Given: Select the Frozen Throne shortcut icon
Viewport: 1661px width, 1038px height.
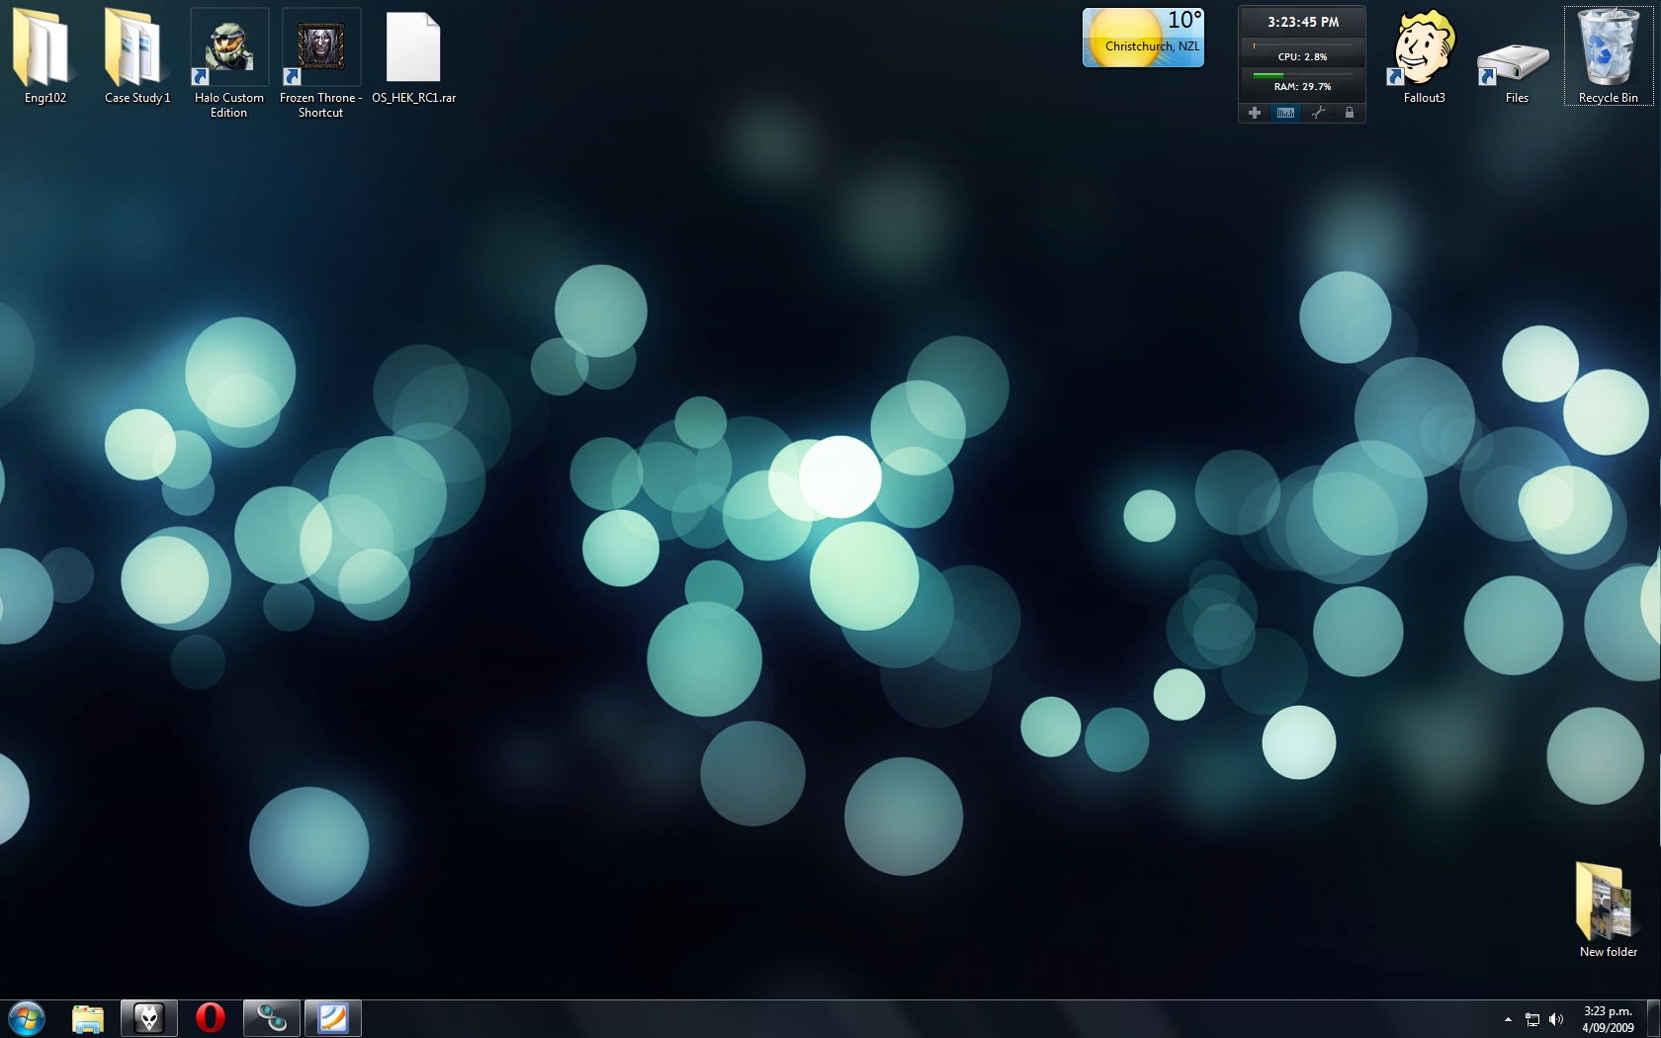Looking at the screenshot, I should coord(320,49).
